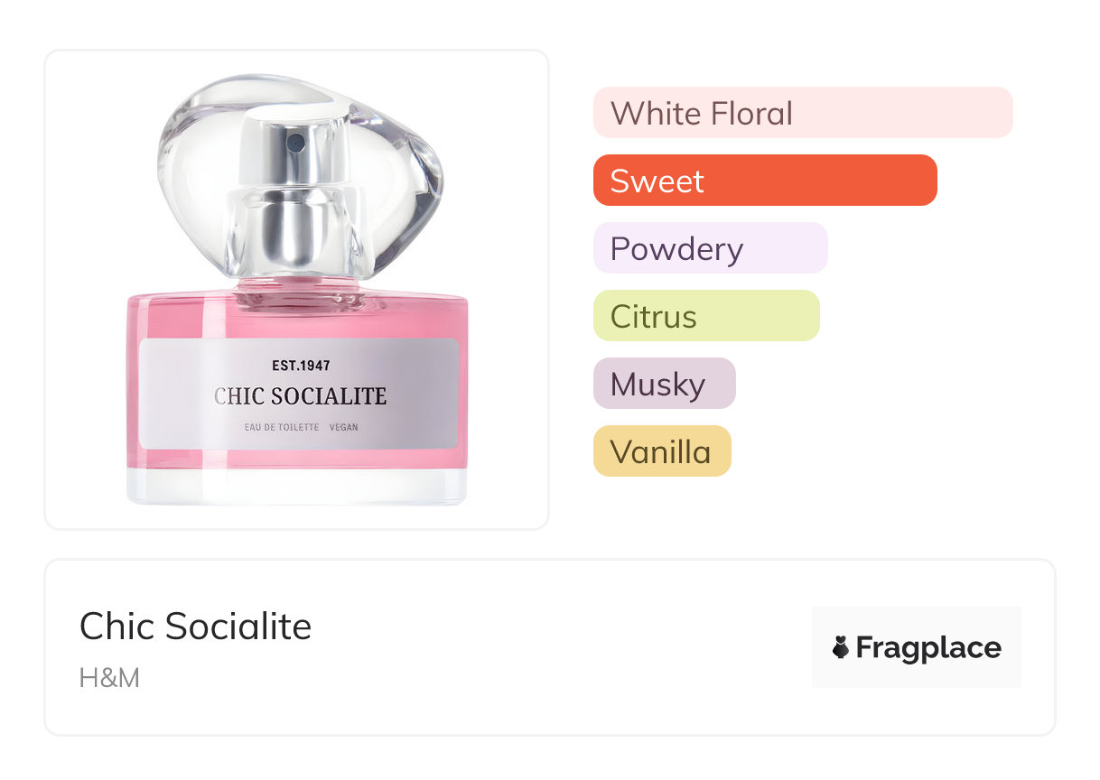Click the H&M brand name
The image size is (1100, 780).
tap(109, 677)
